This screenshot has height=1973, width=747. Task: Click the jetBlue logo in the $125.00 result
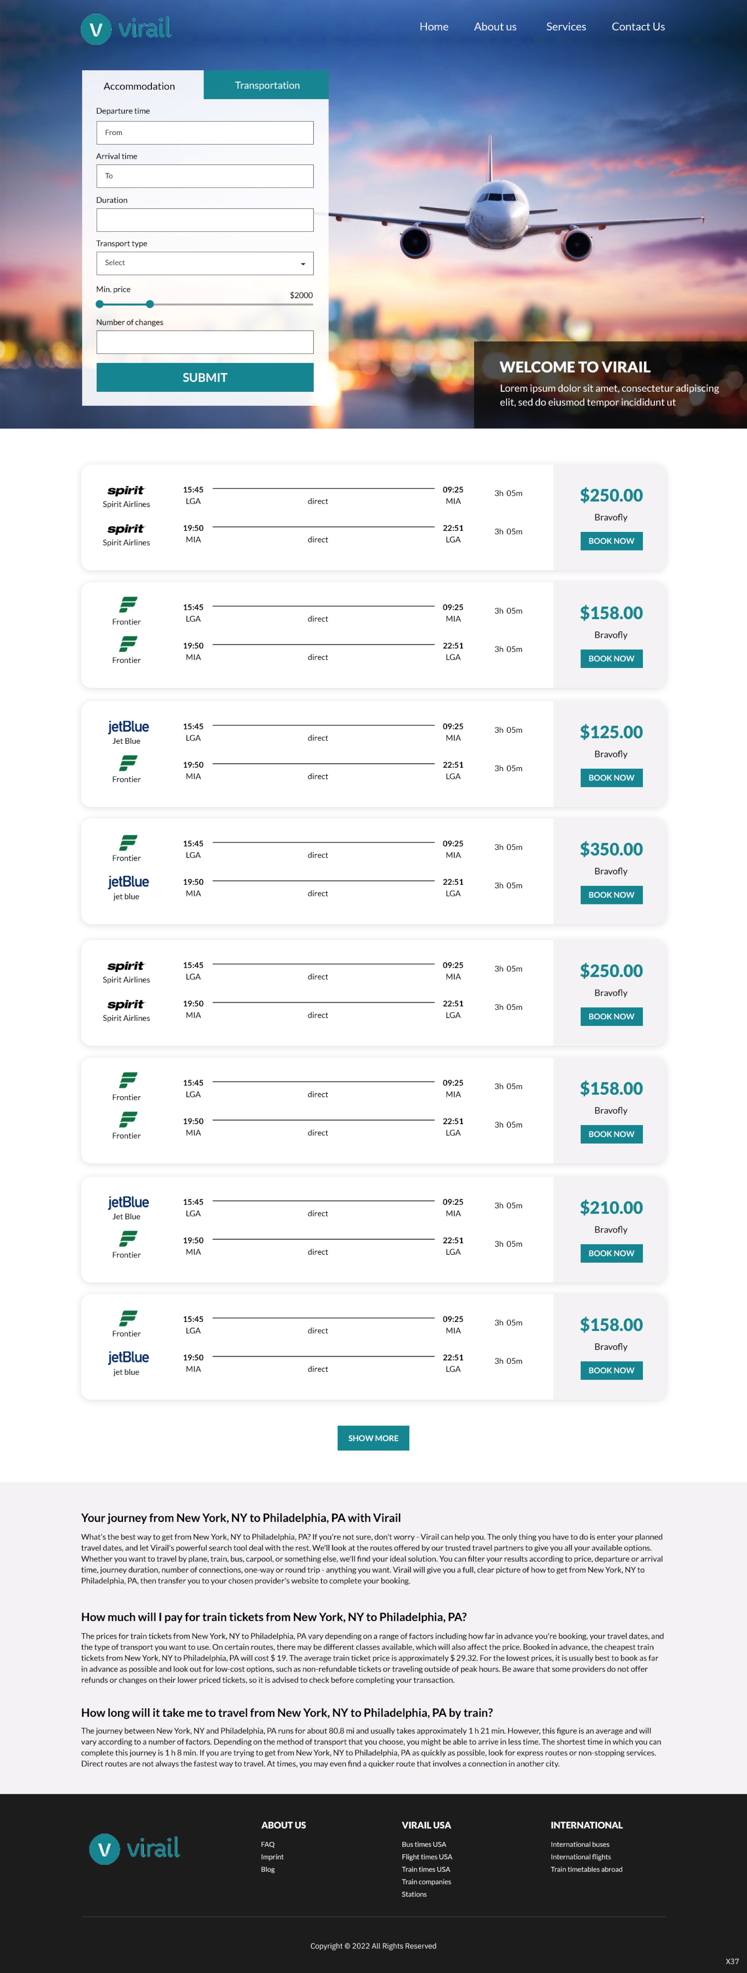point(128,726)
